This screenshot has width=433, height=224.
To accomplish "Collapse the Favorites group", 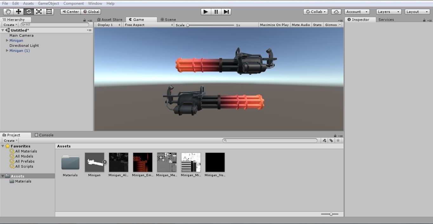I will point(3,146).
